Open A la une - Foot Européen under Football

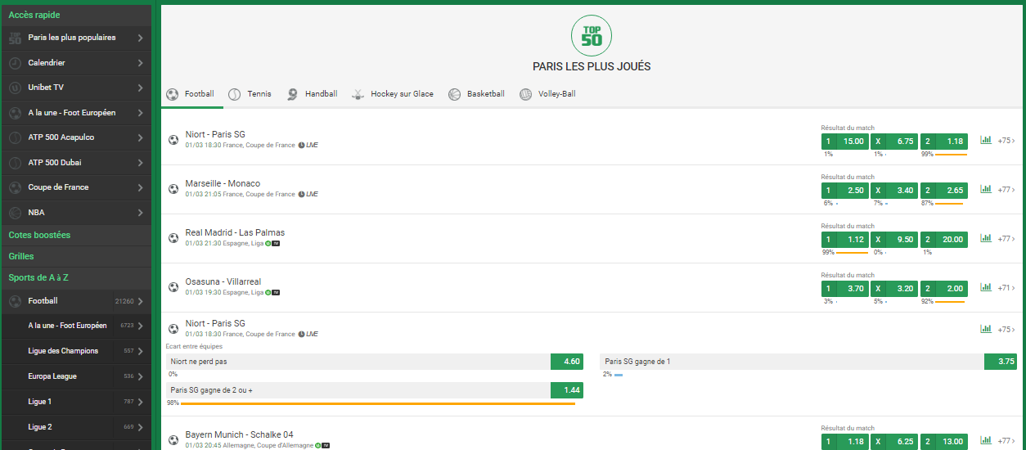click(x=76, y=326)
